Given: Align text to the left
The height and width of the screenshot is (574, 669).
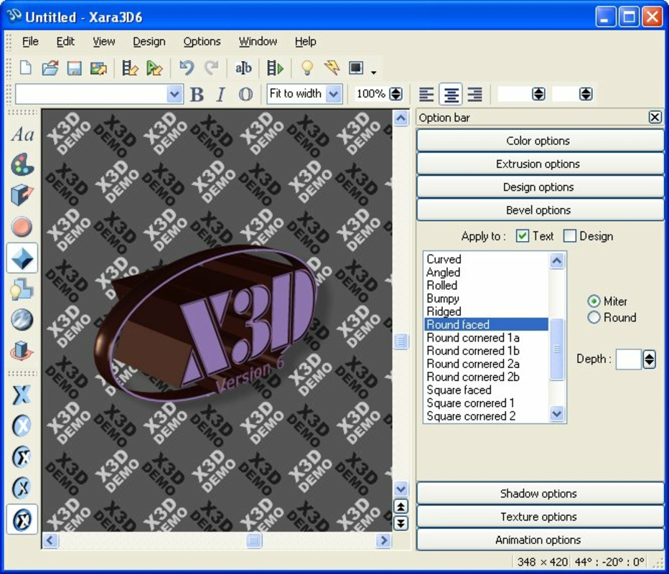Looking at the screenshot, I should tap(426, 94).
